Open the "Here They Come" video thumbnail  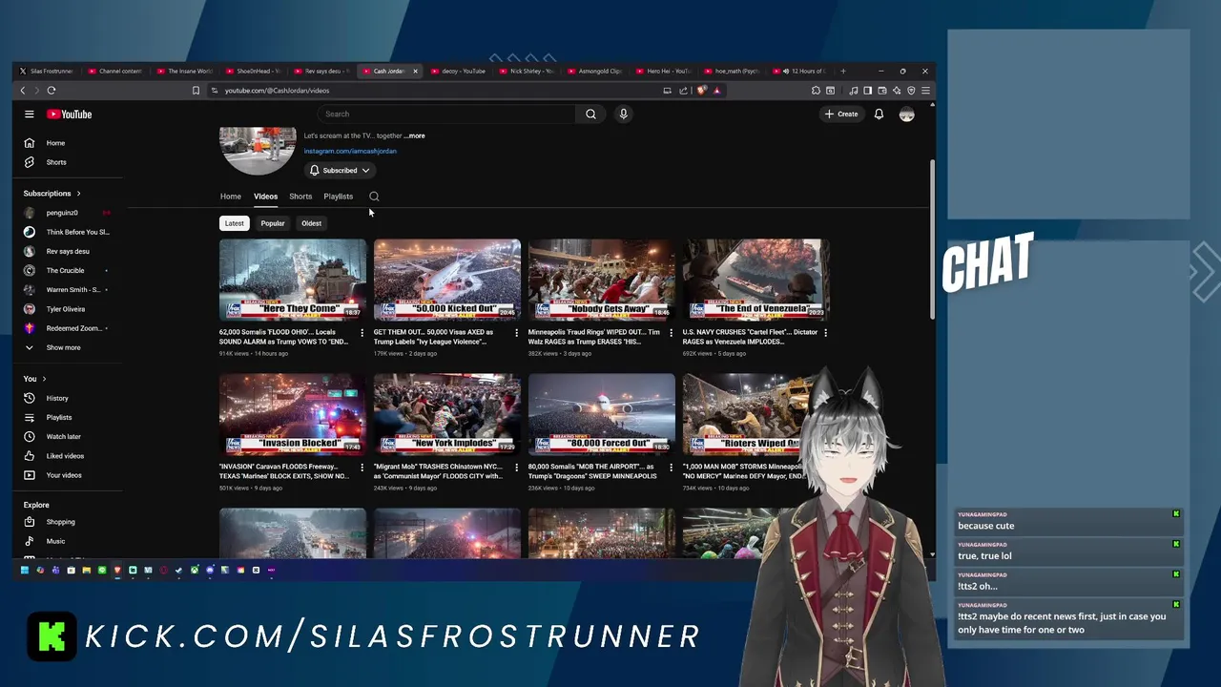pos(293,280)
